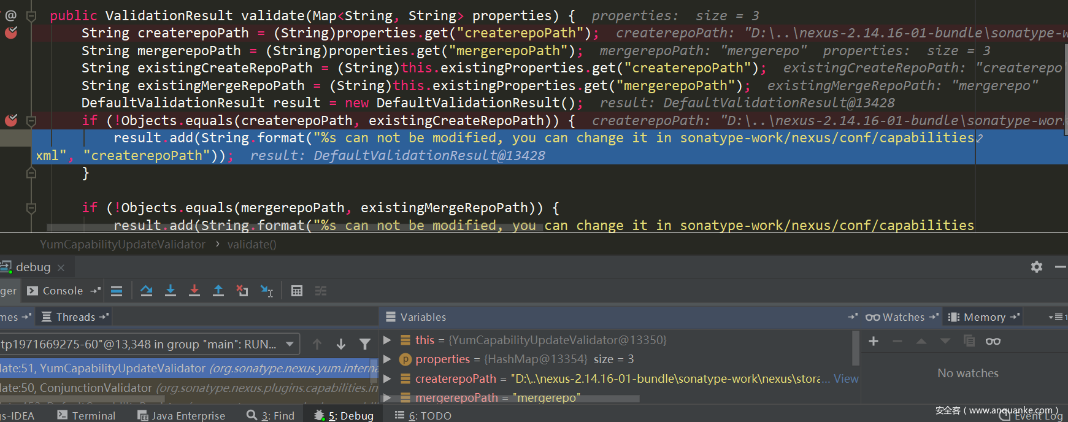Toggle show watches in variables glasses icon
The width and height of the screenshot is (1068, 422).
click(x=993, y=341)
